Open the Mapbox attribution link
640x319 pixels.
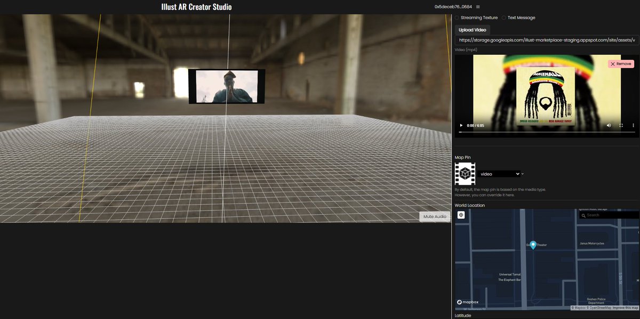(x=578, y=308)
